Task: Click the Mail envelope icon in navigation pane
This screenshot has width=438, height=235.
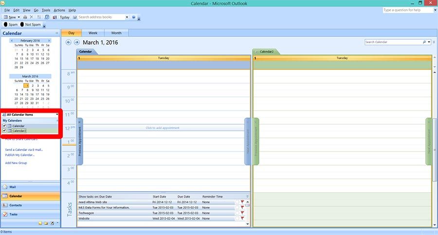Action: pyautogui.click(x=5, y=187)
